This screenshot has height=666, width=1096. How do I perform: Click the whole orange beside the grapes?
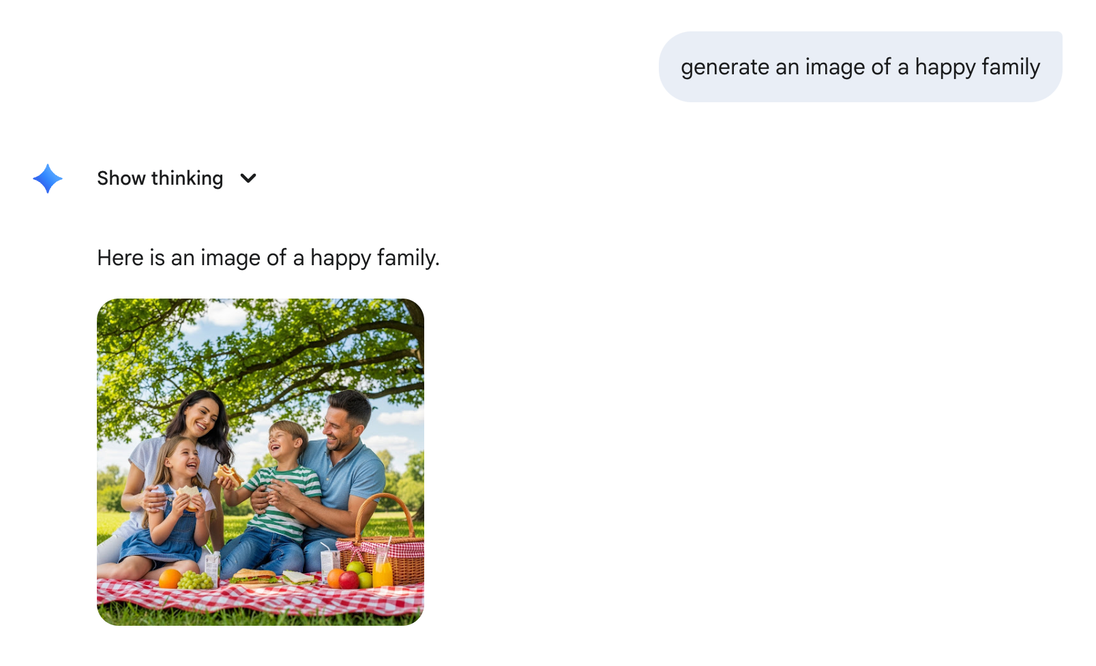point(169,579)
